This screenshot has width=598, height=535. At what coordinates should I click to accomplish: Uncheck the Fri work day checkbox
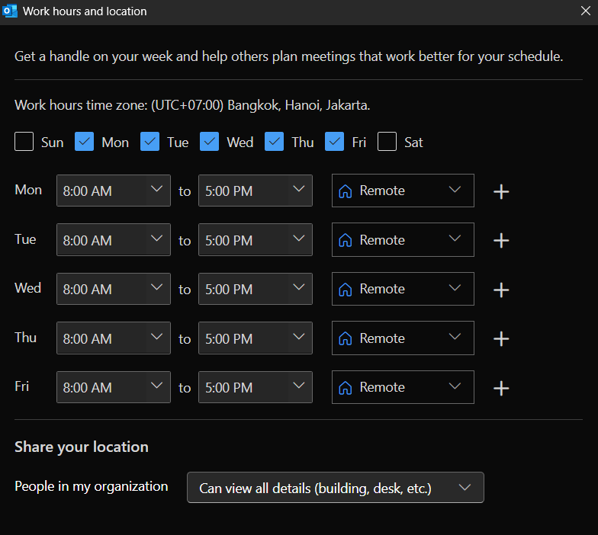coord(334,142)
